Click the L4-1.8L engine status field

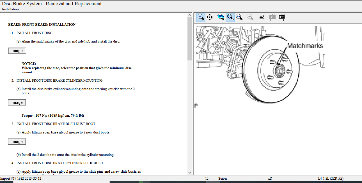coord(331,179)
